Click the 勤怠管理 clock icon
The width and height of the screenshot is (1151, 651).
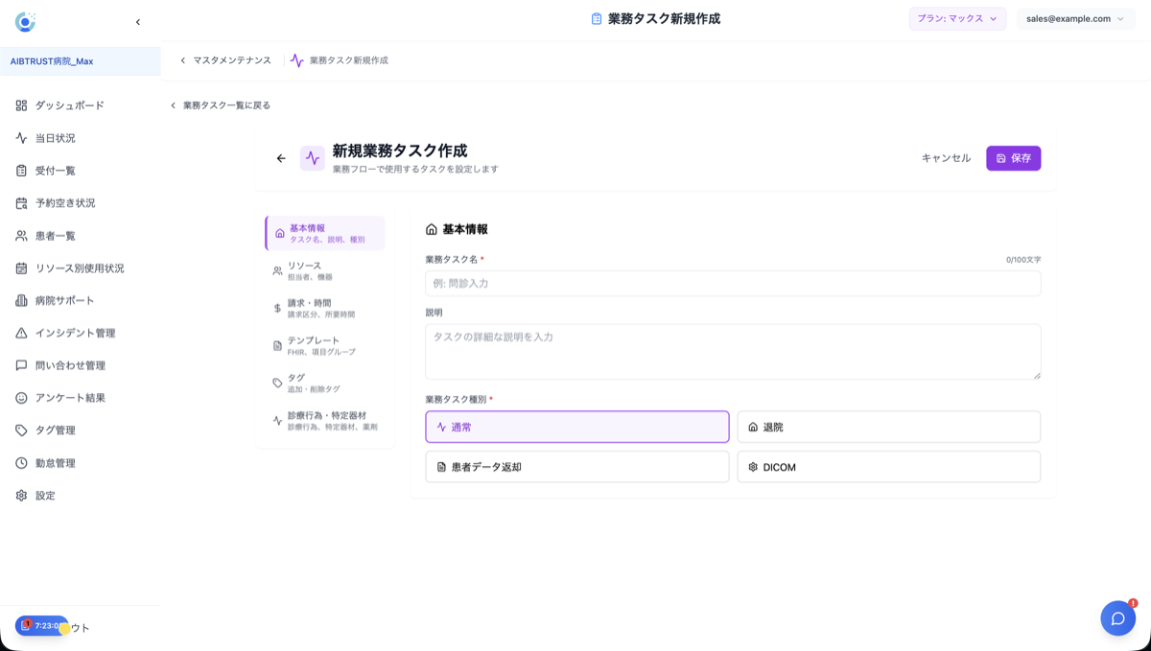(19, 463)
